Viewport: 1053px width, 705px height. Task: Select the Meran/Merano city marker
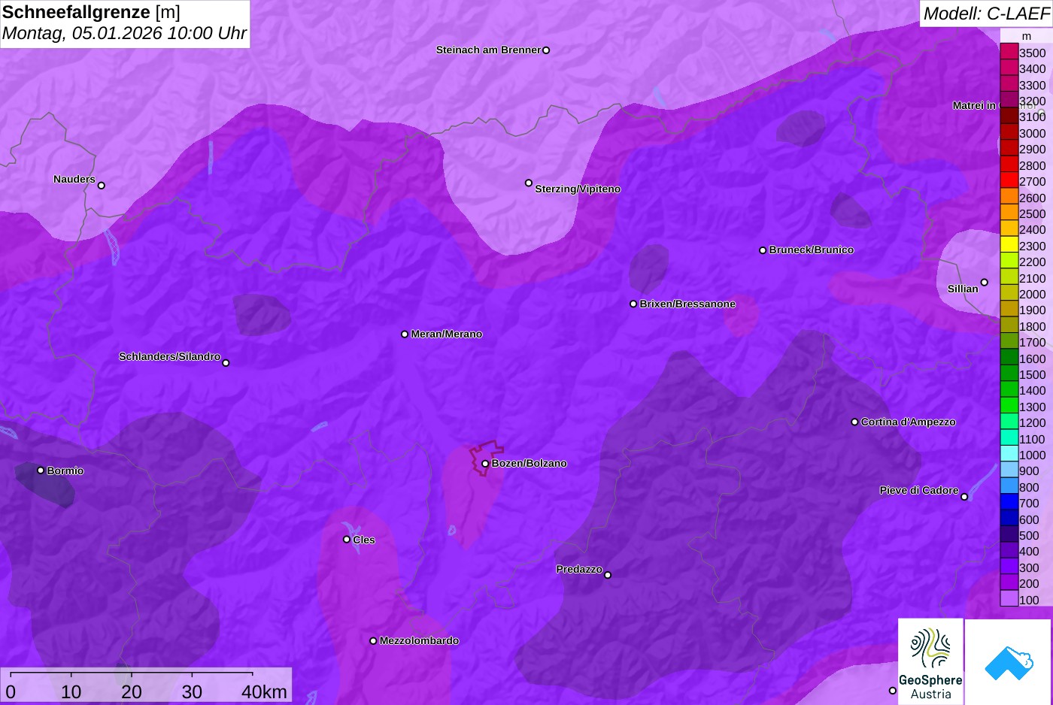[x=405, y=334]
